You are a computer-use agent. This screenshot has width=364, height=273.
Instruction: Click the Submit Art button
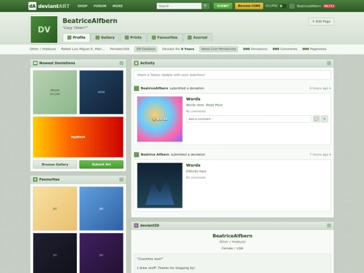[x=101, y=164]
